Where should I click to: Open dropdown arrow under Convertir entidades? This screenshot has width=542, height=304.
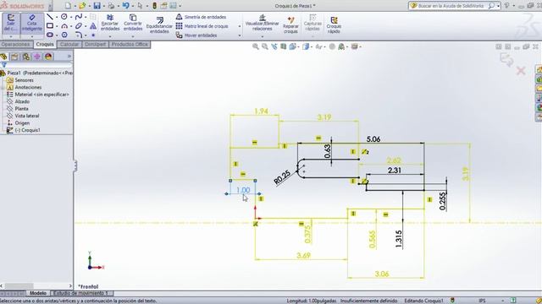(x=133, y=36)
